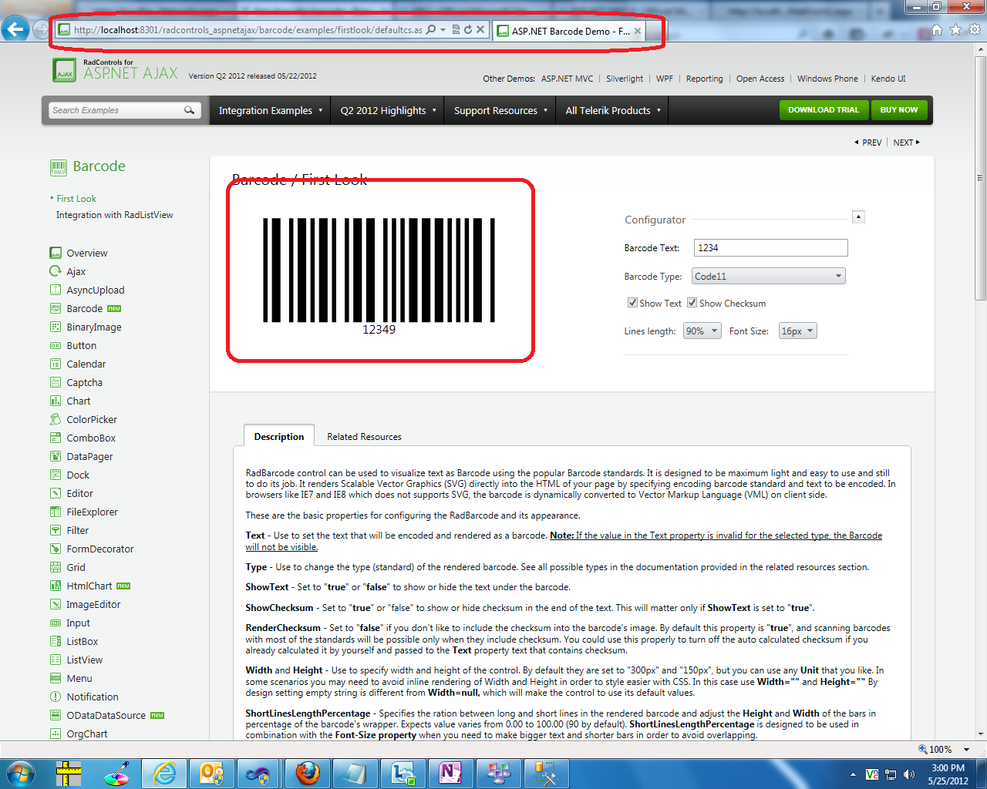Click the Editor icon in sidebar
Screen dimensions: 987x789
[56, 493]
